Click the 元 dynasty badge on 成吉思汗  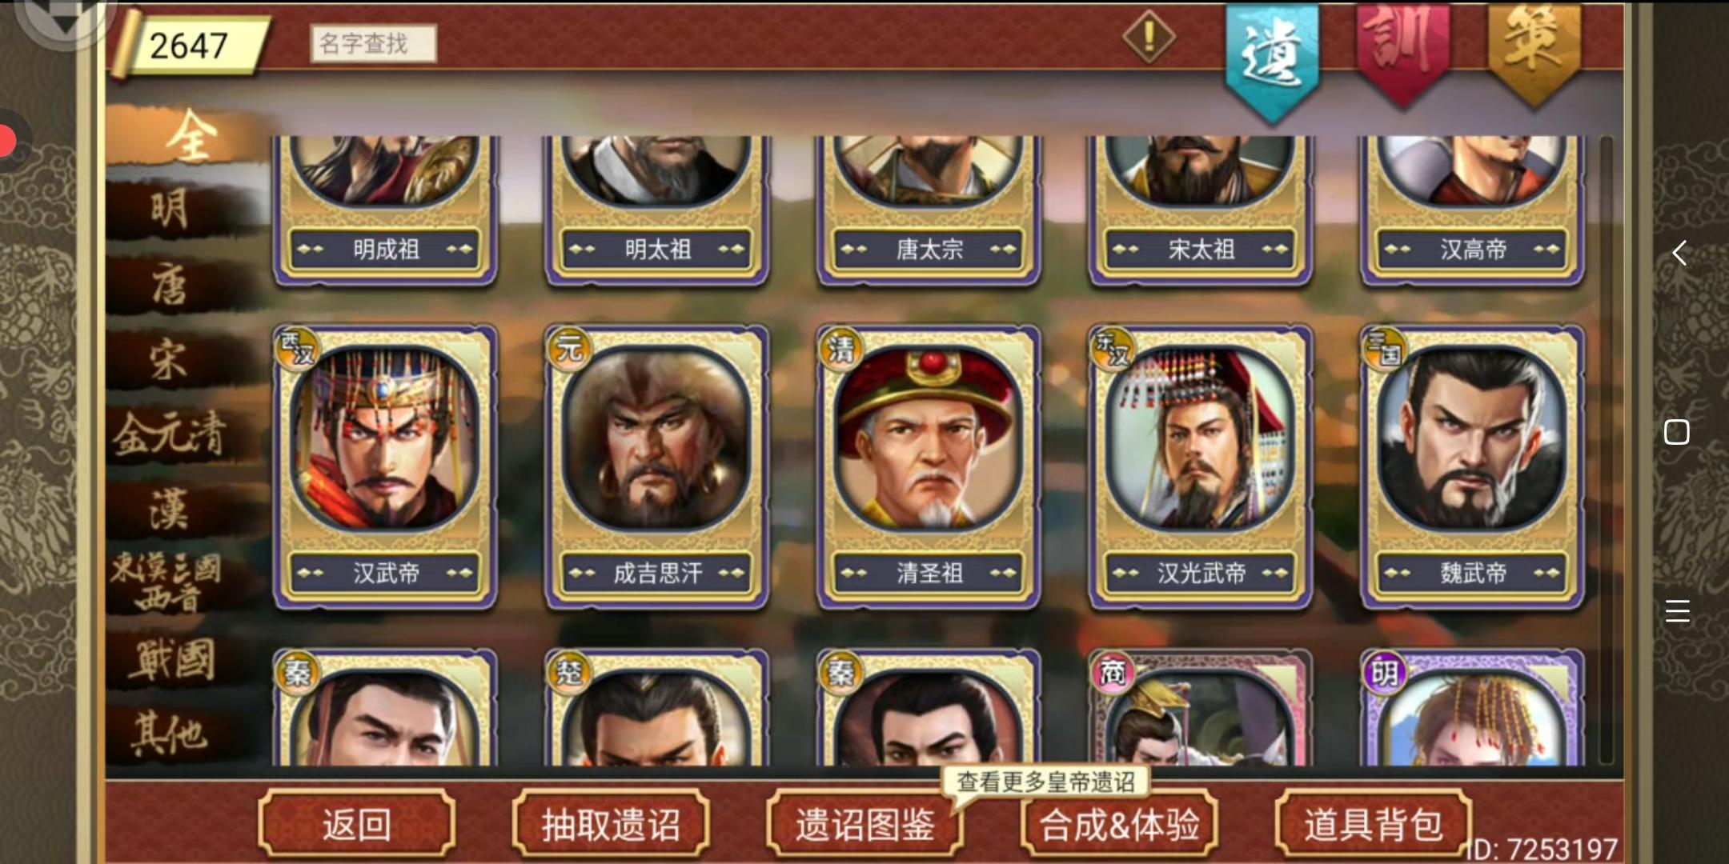(x=568, y=348)
